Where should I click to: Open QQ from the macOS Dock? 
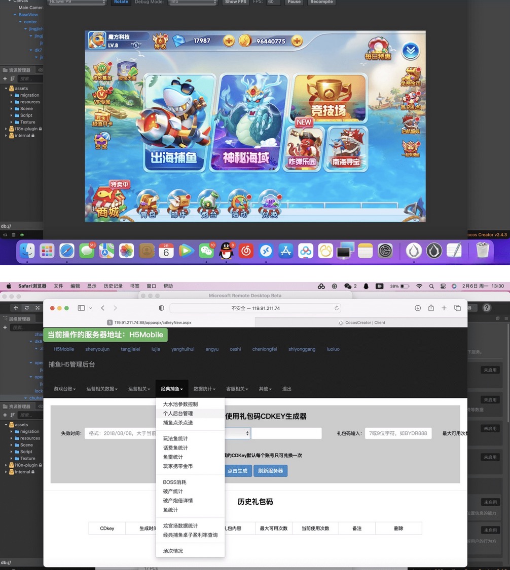tap(226, 251)
